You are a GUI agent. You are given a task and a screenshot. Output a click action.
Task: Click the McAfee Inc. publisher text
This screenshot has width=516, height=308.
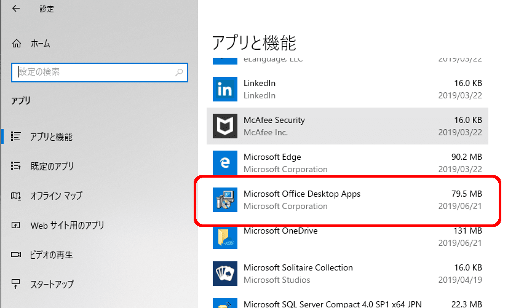pos(266,132)
